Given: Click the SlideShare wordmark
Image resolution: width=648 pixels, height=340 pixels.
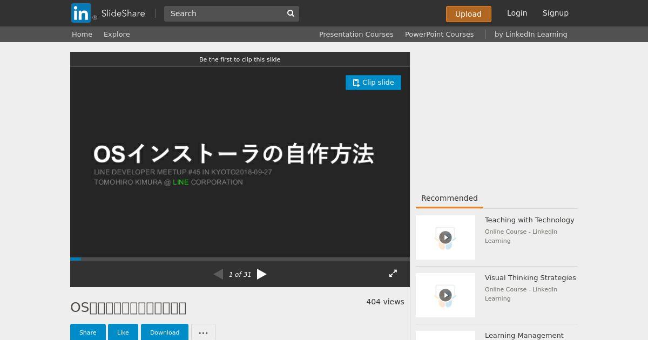Looking at the screenshot, I should [x=123, y=13].
